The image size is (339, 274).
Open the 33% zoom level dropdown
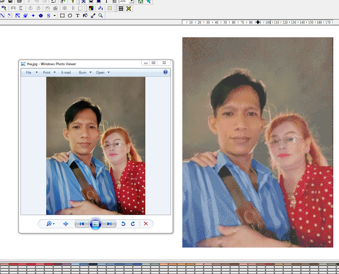click(131, 1)
